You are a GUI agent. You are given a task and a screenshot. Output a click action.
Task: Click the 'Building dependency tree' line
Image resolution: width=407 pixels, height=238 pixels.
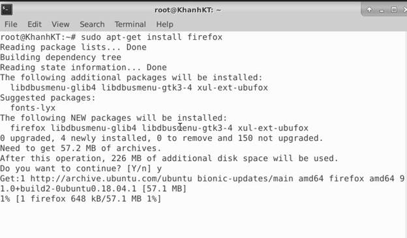pyautogui.click(x=61, y=57)
